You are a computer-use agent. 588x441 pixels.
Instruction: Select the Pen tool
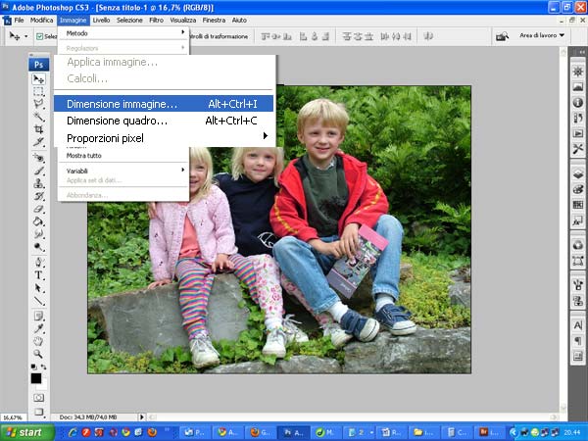(x=38, y=262)
